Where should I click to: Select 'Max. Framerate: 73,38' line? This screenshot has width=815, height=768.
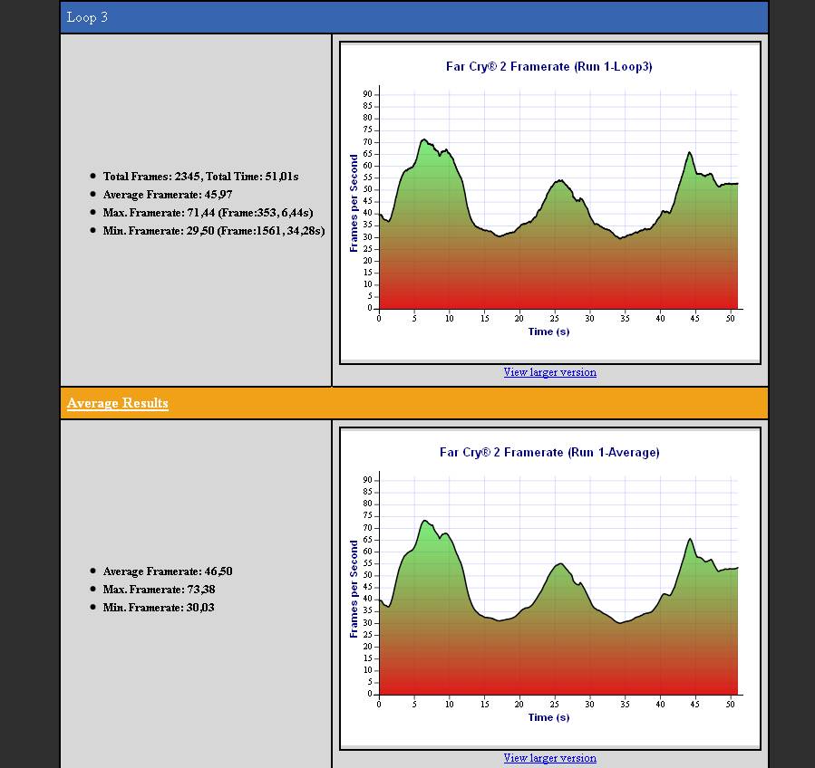pyautogui.click(x=159, y=590)
